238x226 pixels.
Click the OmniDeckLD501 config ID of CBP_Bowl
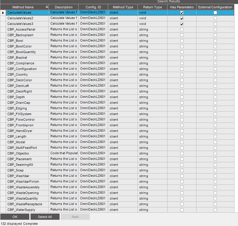[x=92, y=40]
